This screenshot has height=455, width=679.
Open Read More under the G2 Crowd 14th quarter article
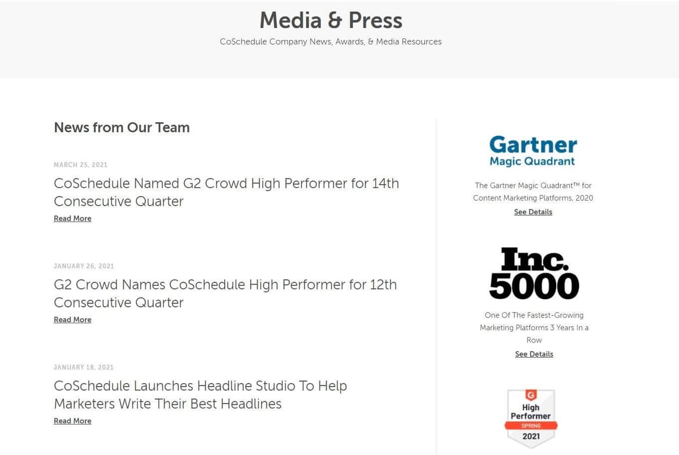[x=72, y=218]
